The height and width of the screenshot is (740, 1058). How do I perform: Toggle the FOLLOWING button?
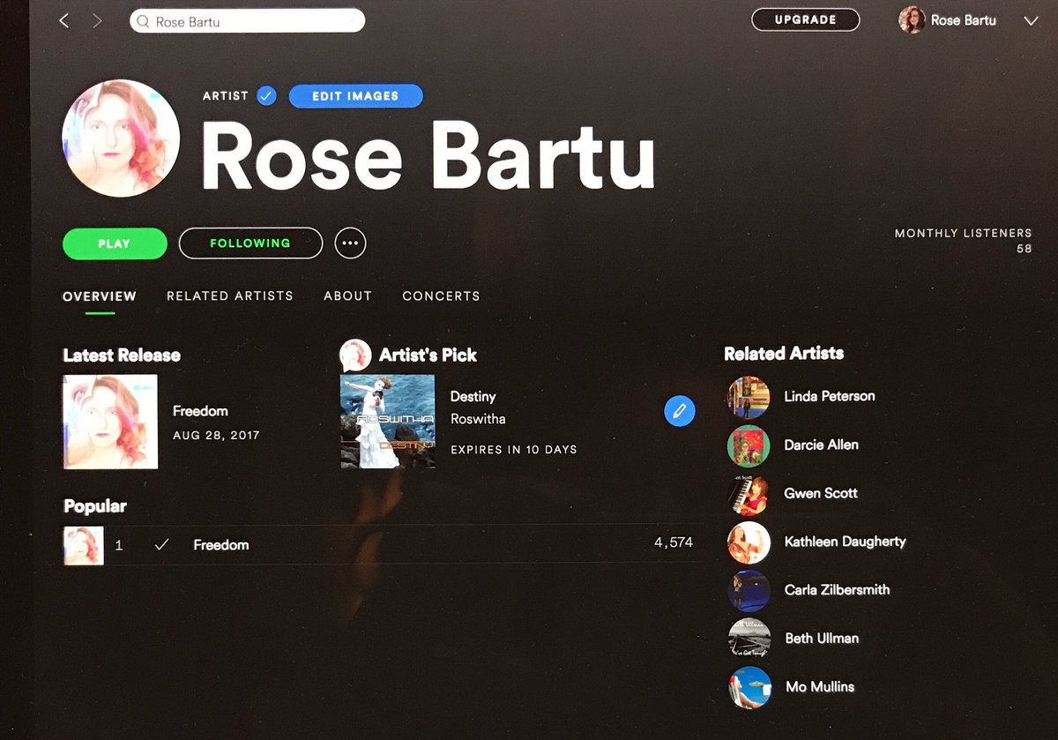coord(250,243)
